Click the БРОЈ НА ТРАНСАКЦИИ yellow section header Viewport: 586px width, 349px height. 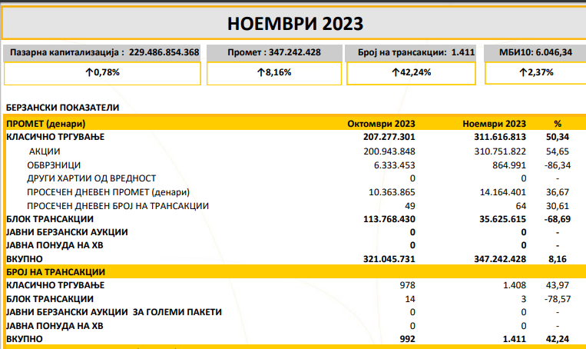[55, 272]
